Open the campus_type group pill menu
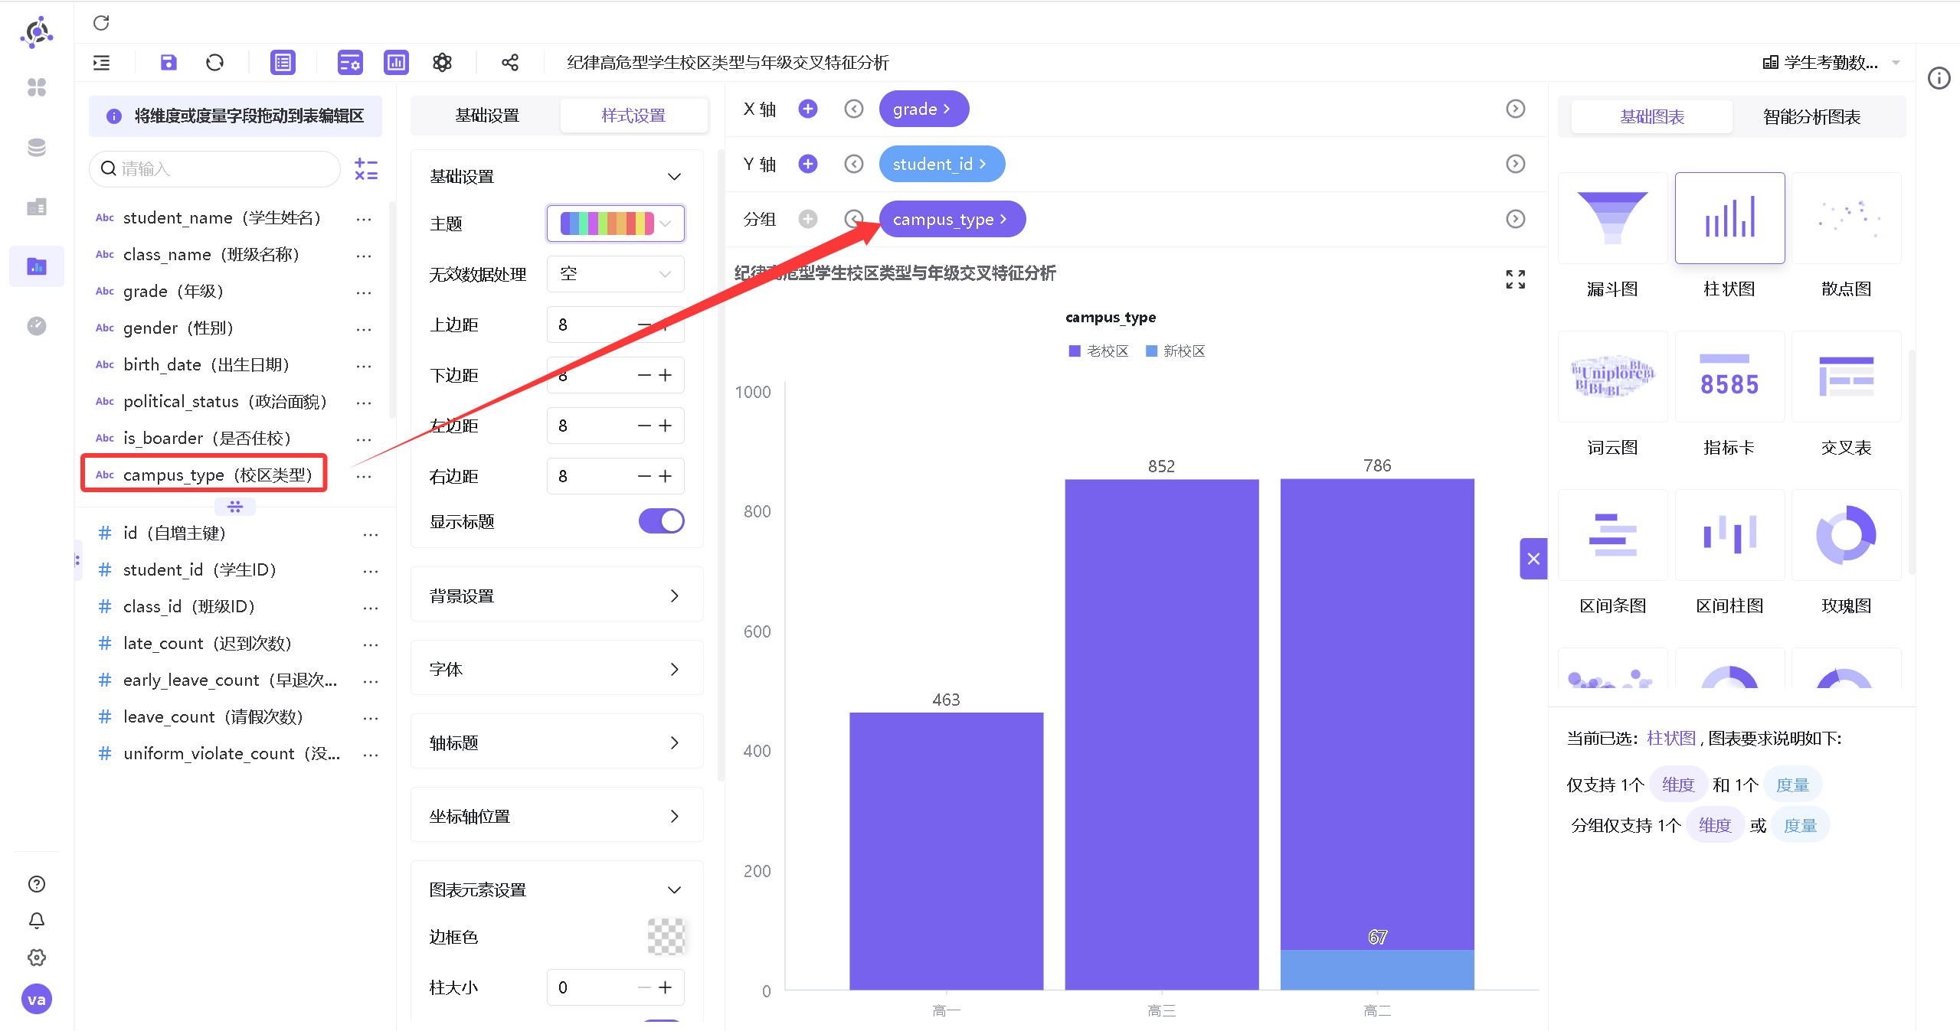The image size is (1960, 1031). pyautogui.click(x=952, y=219)
